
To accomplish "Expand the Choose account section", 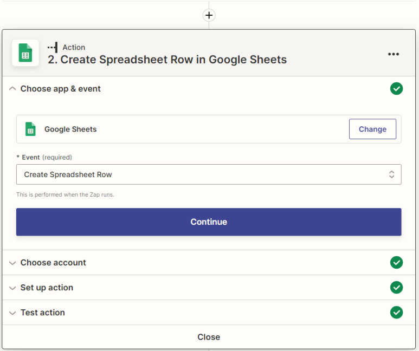I will pyautogui.click(x=12, y=263).
